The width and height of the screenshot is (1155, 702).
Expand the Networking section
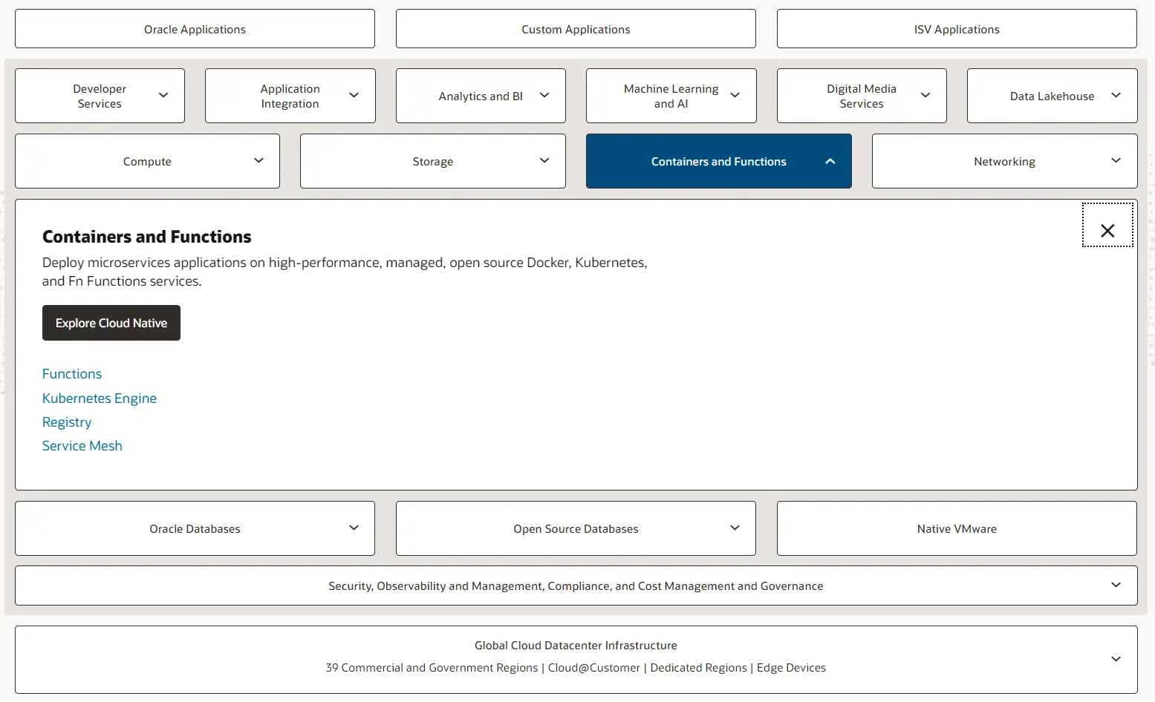tap(1005, 161)
